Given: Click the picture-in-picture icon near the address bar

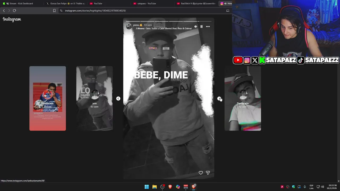Looking at the screenshot, I should [228, 11].
